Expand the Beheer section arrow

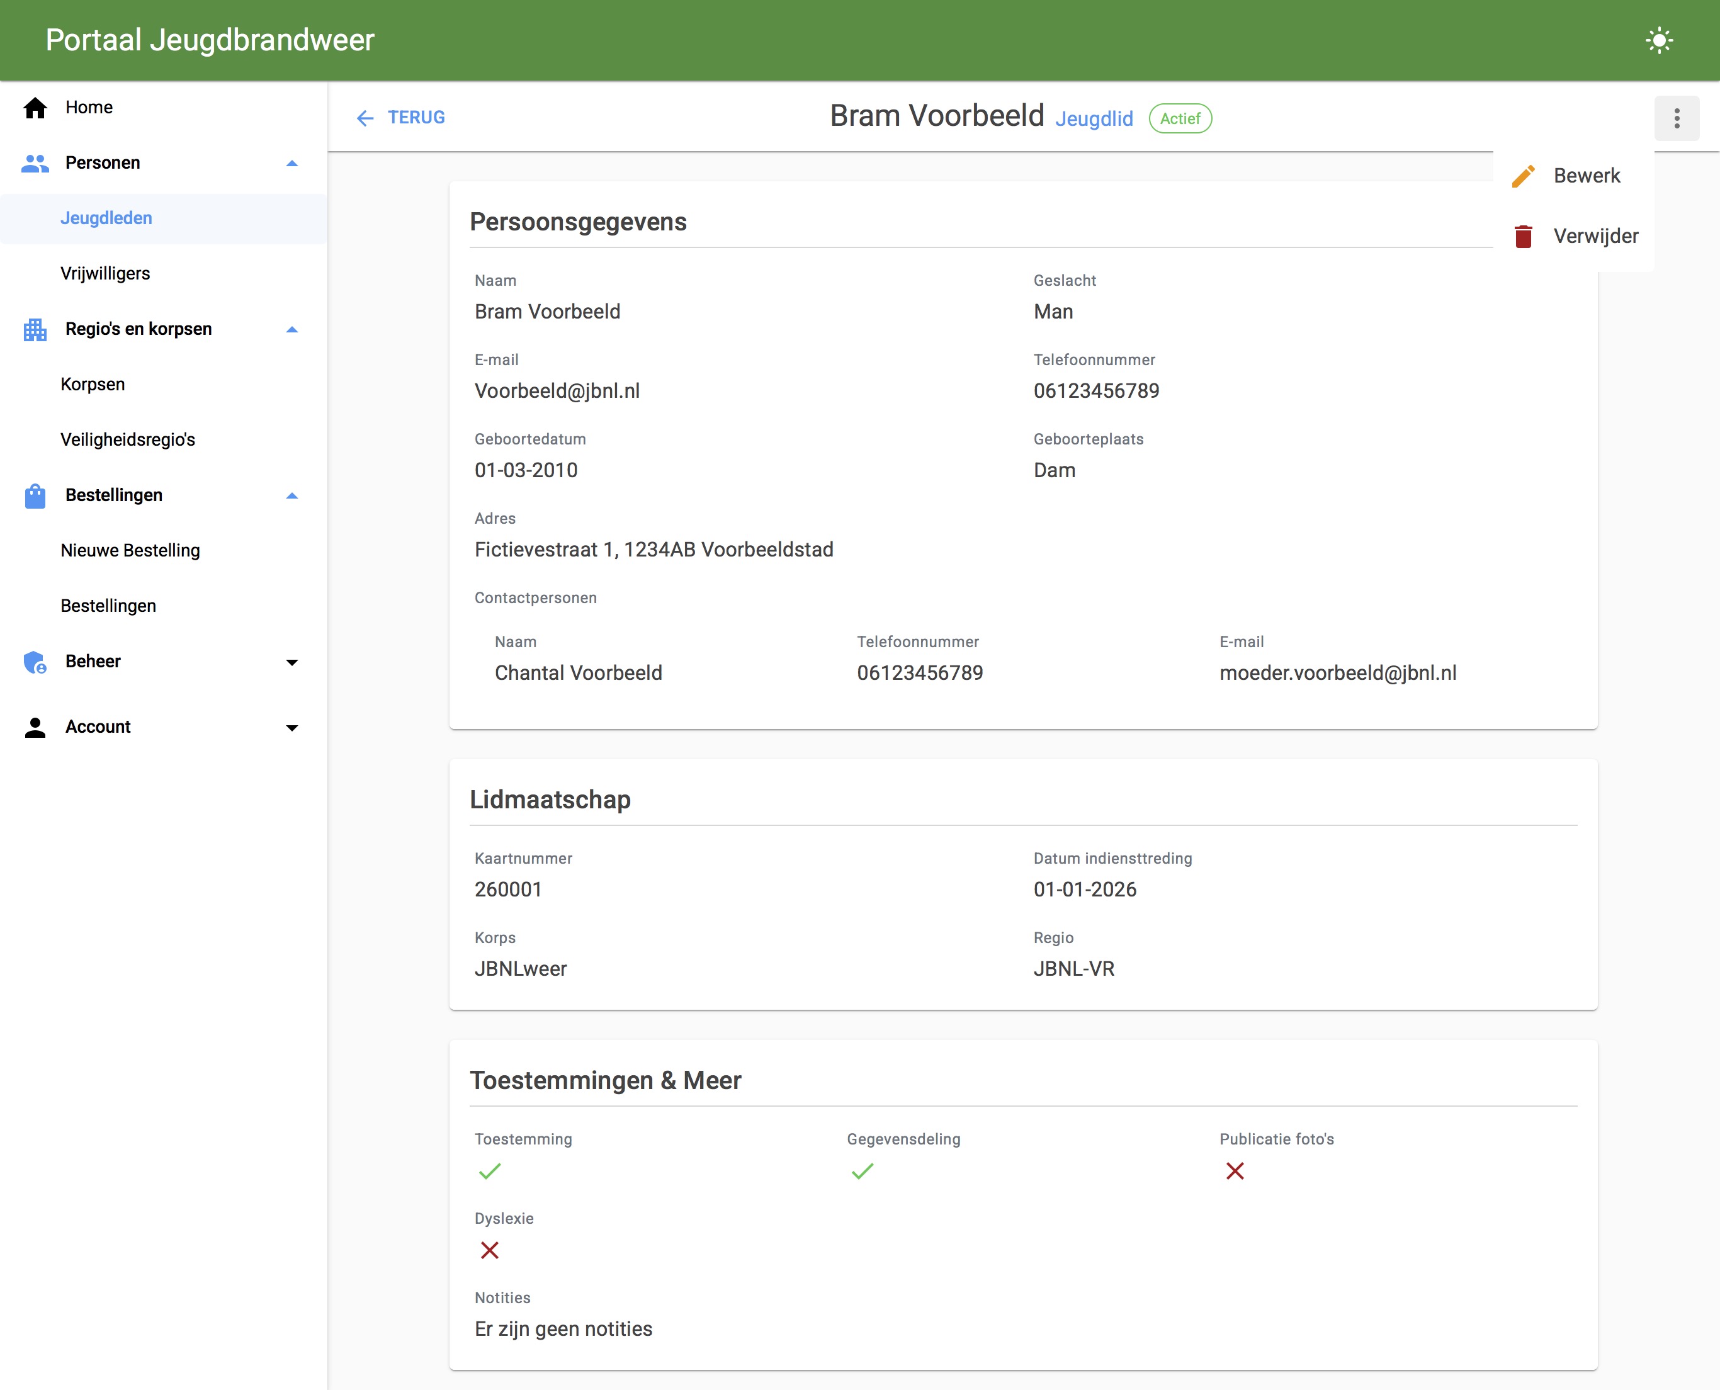[x=292, y=662]
